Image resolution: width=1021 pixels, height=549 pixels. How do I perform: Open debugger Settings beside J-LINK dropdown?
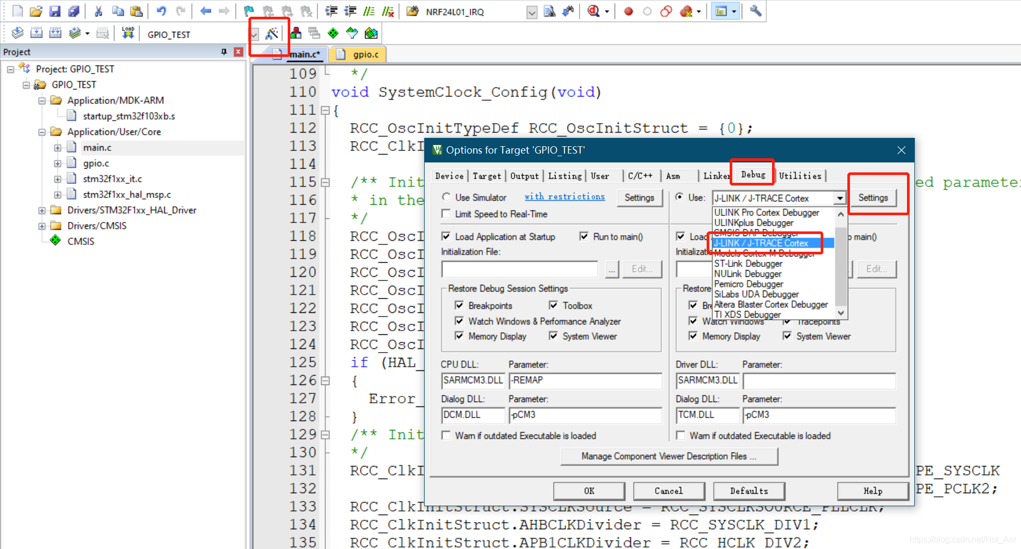click(x=873, y=197)
